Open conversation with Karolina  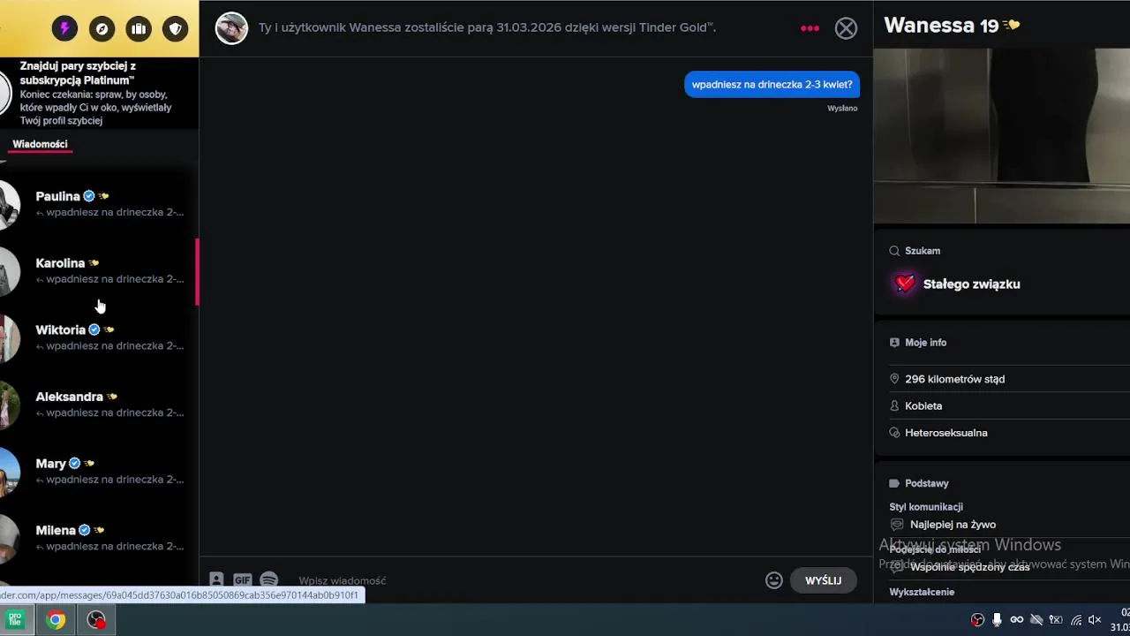pyautogui.click(x=97, y=270)
